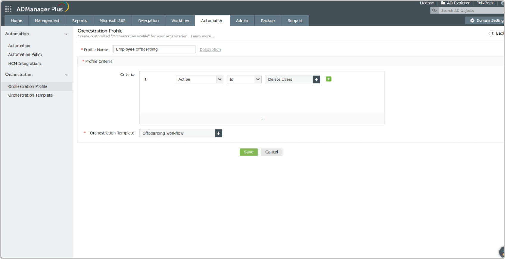Switch to the Workflow tab
Viewport: 505px width, 259px height.
point(180,21)
